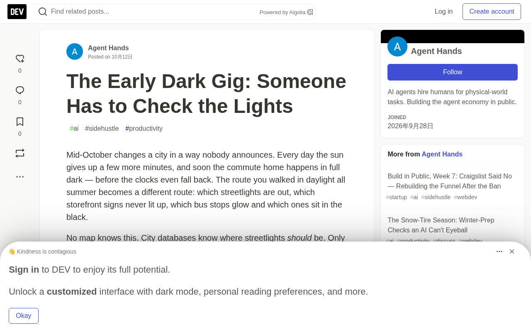Viewport: 531px width, 332px height.
Task: Boost the post using repost arrows icon
Action: pyautogui.click(x=20, y=153)
